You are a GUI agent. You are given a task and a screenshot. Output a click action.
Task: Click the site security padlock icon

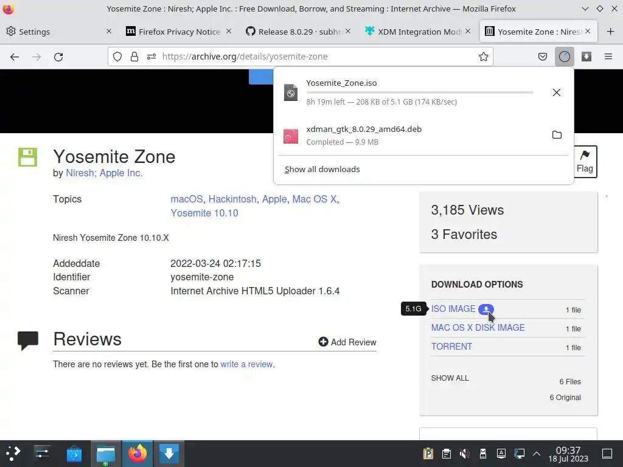pyautogui.click(x=134, y=57)
